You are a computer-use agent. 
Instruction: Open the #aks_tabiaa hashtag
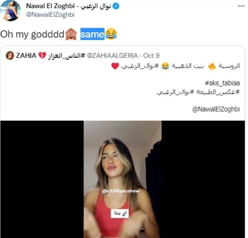click(x=222, y=83)
